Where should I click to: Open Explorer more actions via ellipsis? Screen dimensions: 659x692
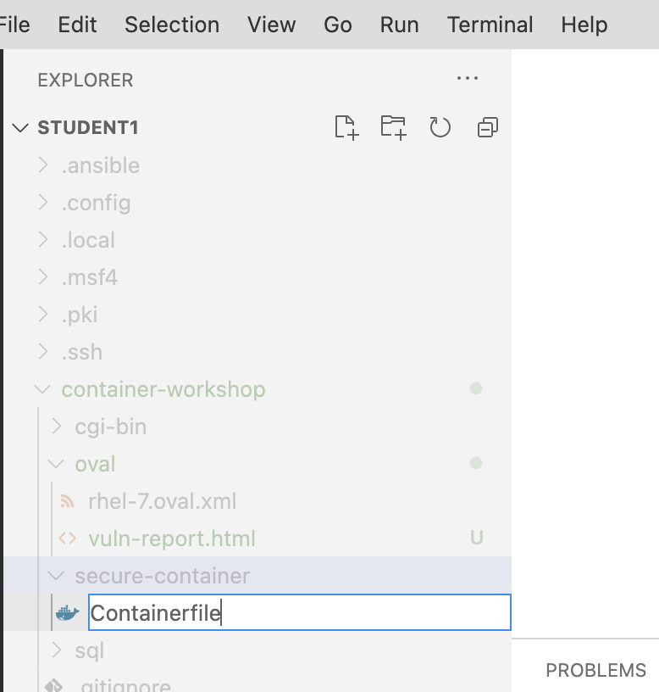tap(467, 78)
